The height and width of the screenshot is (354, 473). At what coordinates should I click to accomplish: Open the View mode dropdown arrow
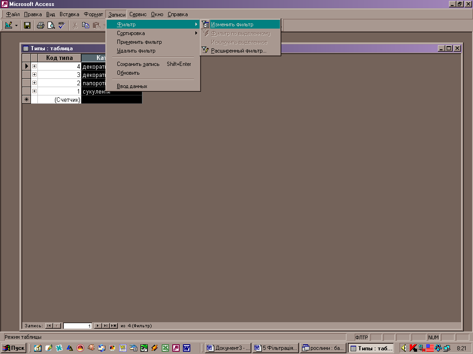click(16, 26)
